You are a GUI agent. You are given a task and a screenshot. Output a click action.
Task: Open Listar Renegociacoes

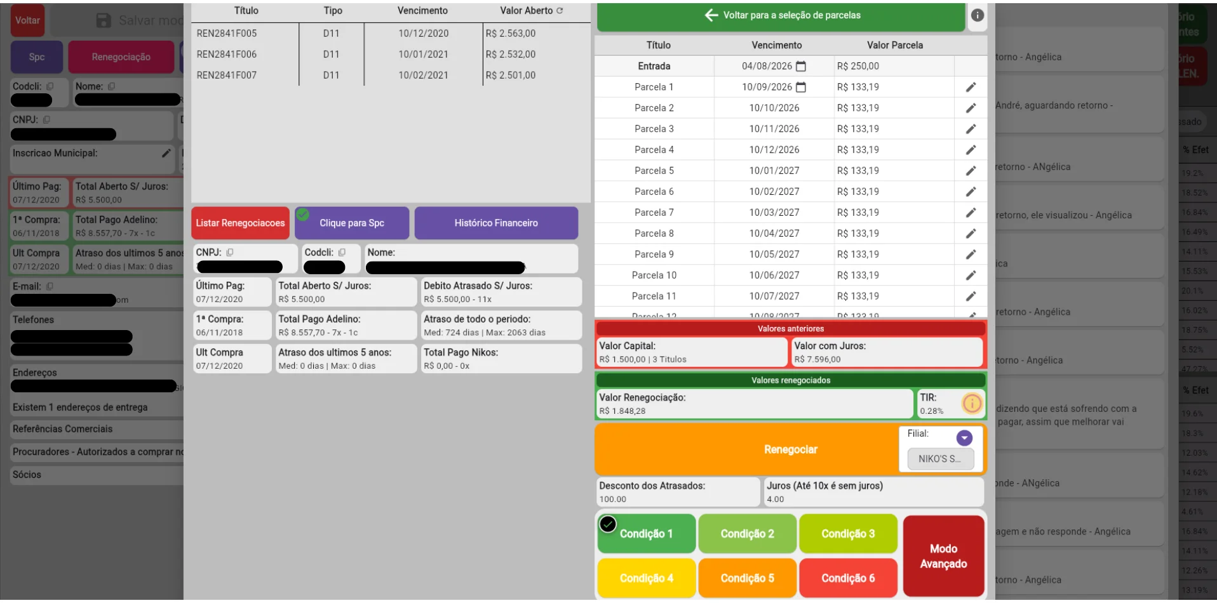(240, 223)
